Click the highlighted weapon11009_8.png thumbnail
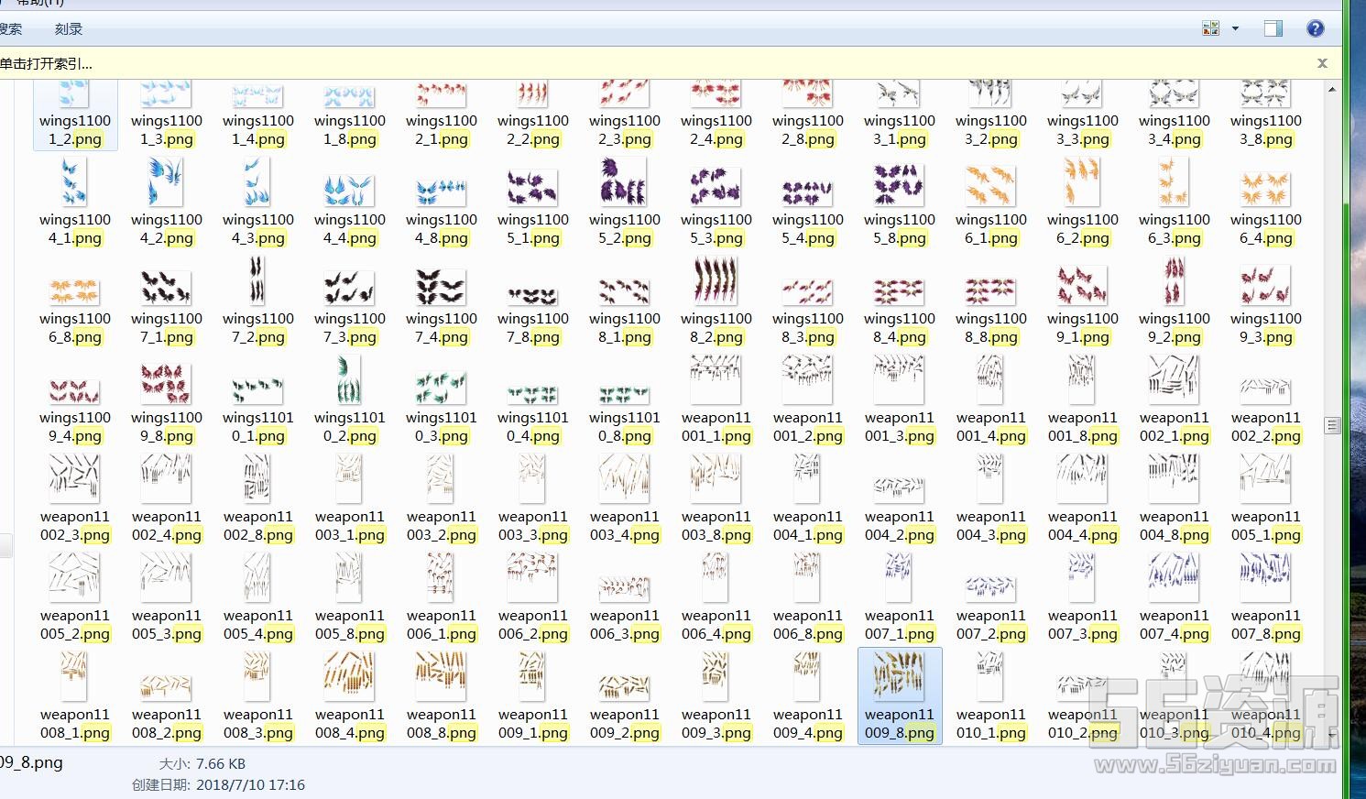 pyautogui.click(x=899, y=677)
